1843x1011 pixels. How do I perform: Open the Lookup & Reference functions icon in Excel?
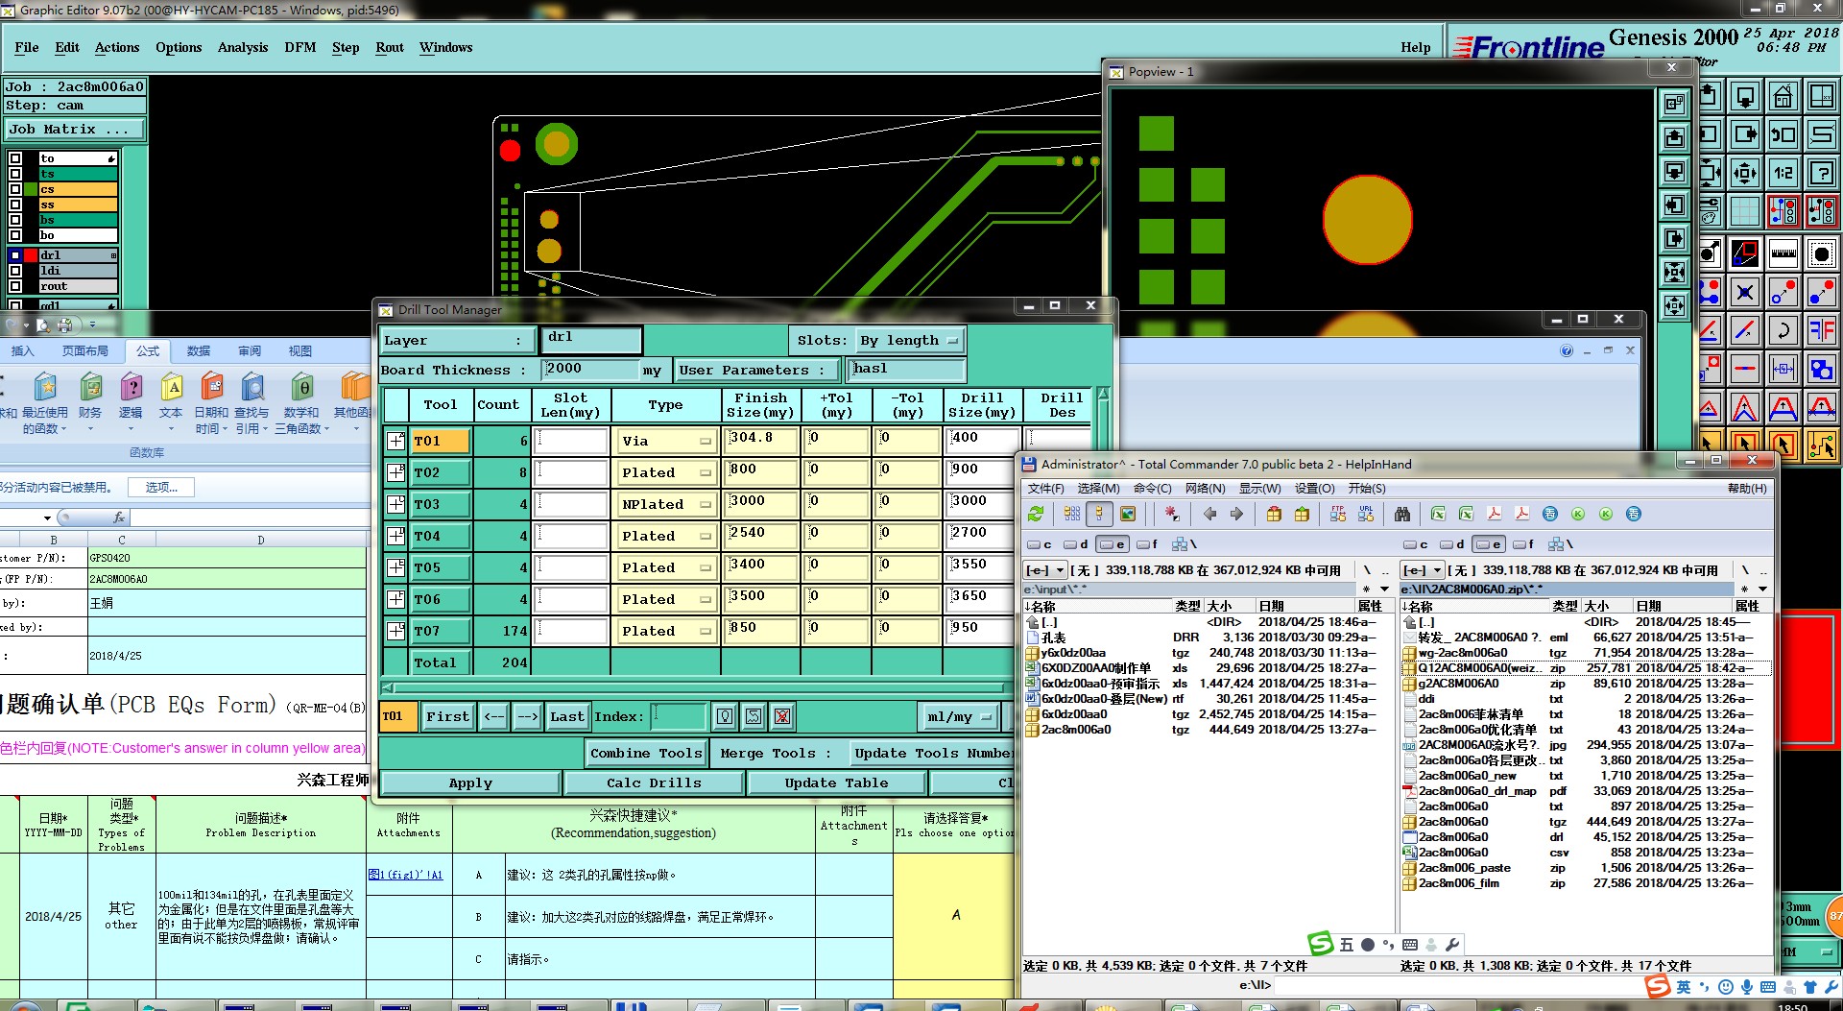pyautogui.click(x=252, y=403)
